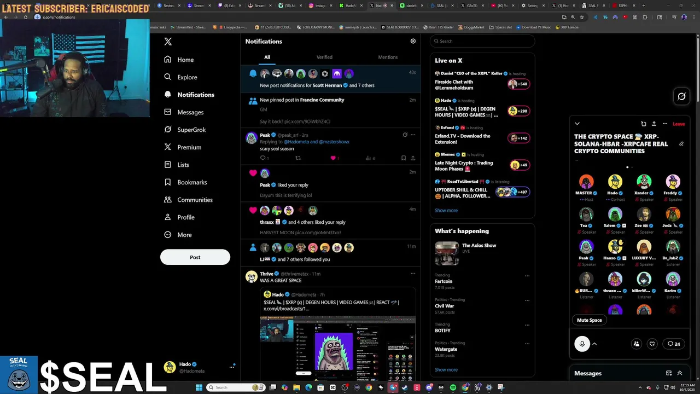This screenshot has width=700, height=394.
Task: Open Space more options menu
Action: [x=665, y=124]
